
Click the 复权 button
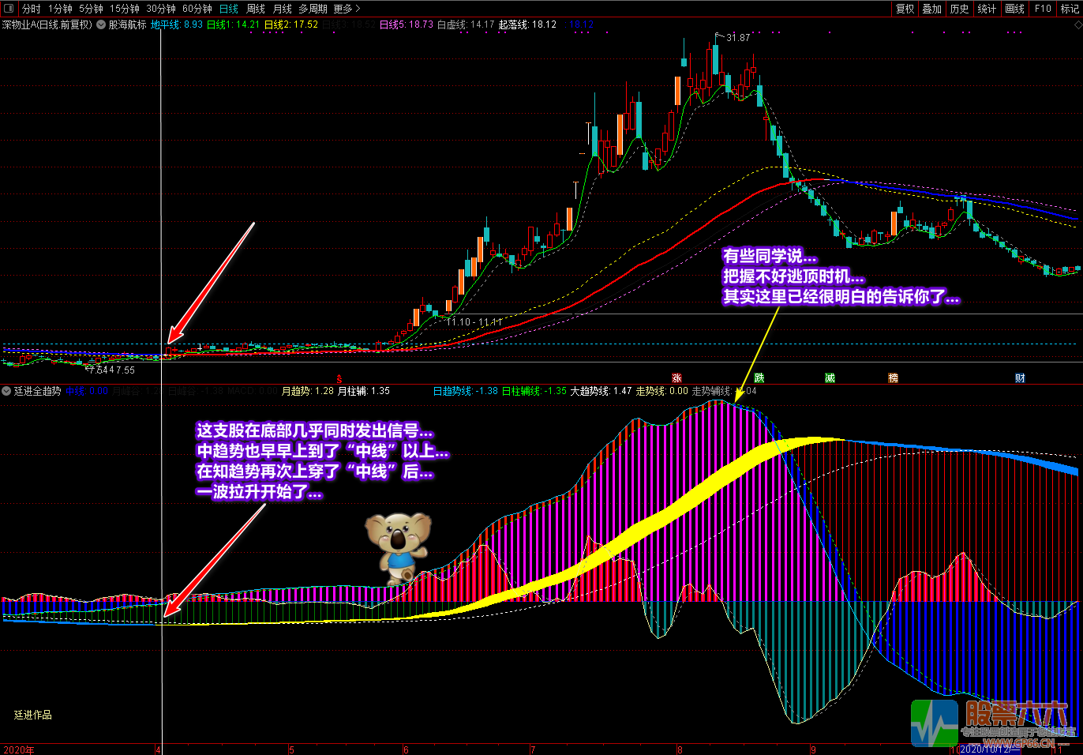(905, 9)
